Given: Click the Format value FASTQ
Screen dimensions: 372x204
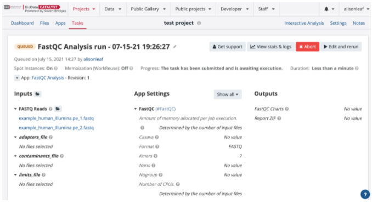Looking at the screenshot, I should 235,146.
